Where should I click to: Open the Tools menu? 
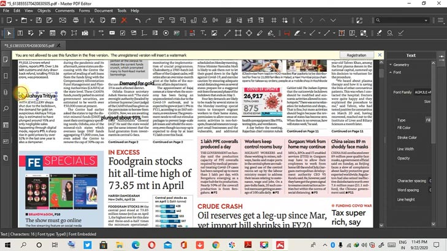(122, 10)
